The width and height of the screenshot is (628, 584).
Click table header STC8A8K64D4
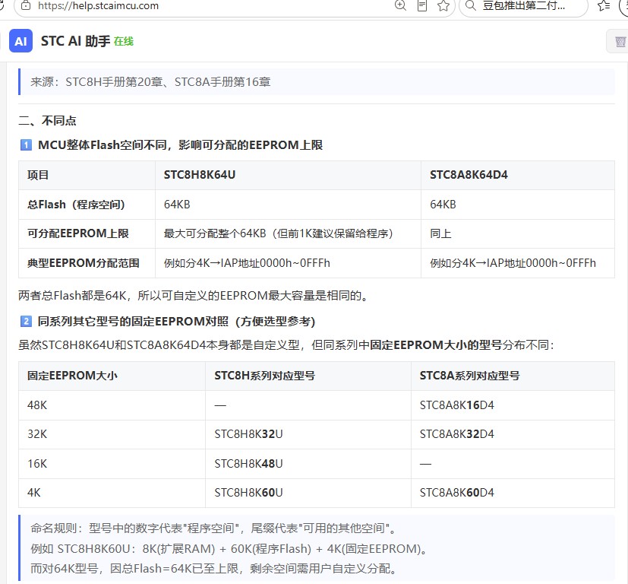(469, 175)
